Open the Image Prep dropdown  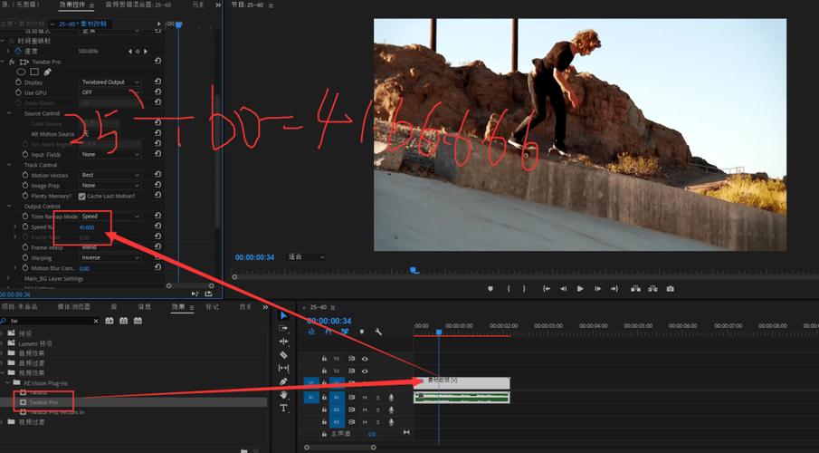pos(110,185)
